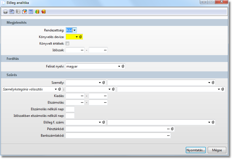Click the printer icon in the toolbar
232x159 pixels.
(x=6, y=12)
